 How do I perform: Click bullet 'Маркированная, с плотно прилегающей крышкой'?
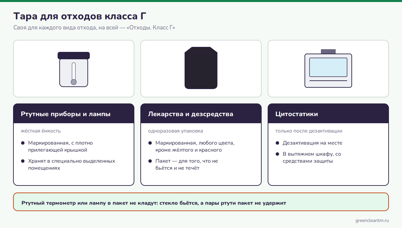[57, 146]
